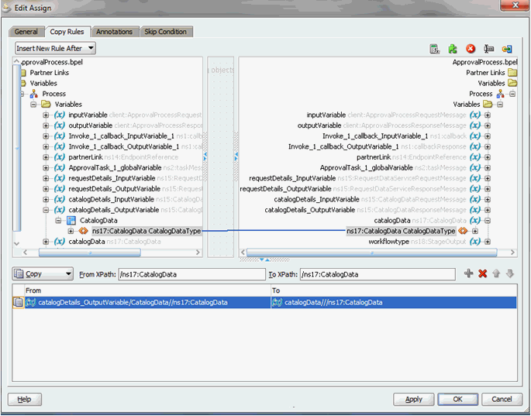Click variable icon beside left ApprovalTask_1_globalVariable
Screen dimensions: 531x416
click(x=59, y=167)
